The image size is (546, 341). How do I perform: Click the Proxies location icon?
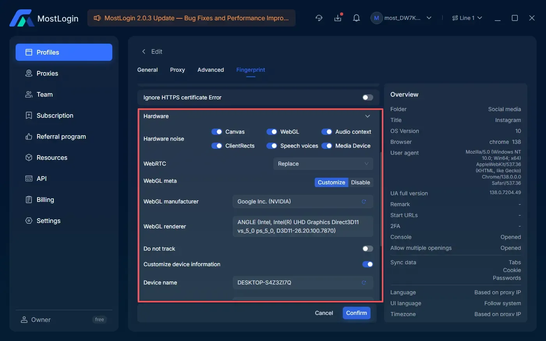pyautogui.click(x=29, y=73)
